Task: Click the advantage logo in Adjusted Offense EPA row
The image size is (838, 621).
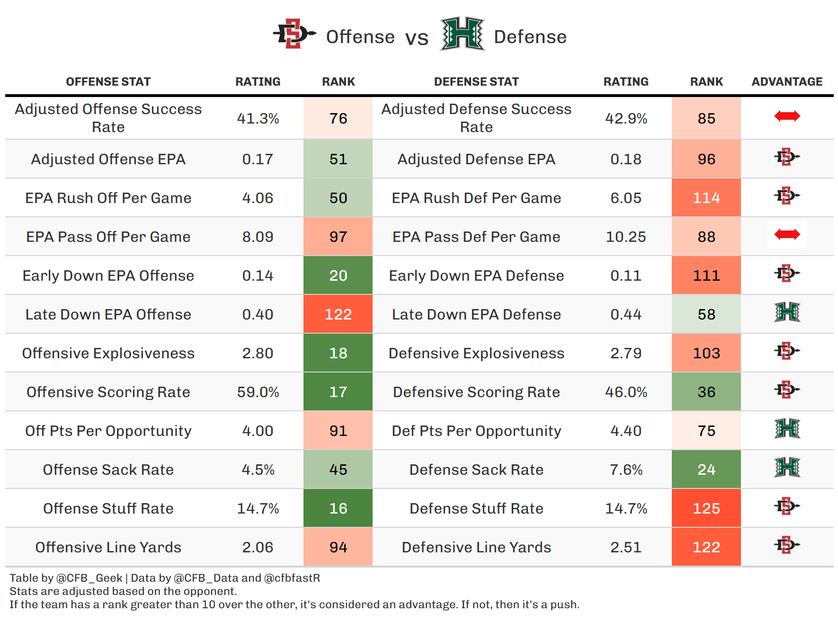Action: (x=787, y=157)
